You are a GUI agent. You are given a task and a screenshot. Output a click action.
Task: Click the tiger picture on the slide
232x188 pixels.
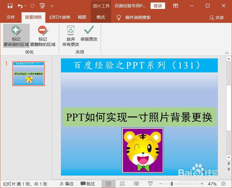click(143, 150)
